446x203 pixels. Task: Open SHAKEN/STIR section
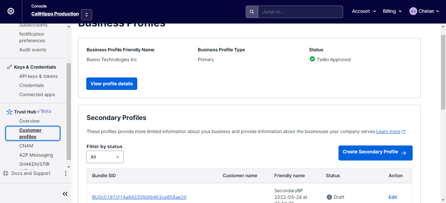point(34,164)
